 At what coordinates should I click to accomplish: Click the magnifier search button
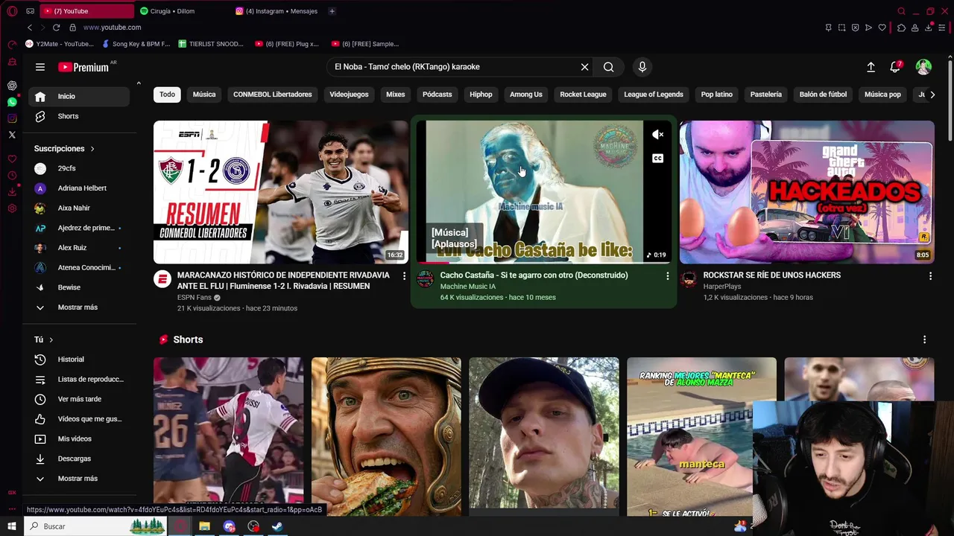coord(609,67)
